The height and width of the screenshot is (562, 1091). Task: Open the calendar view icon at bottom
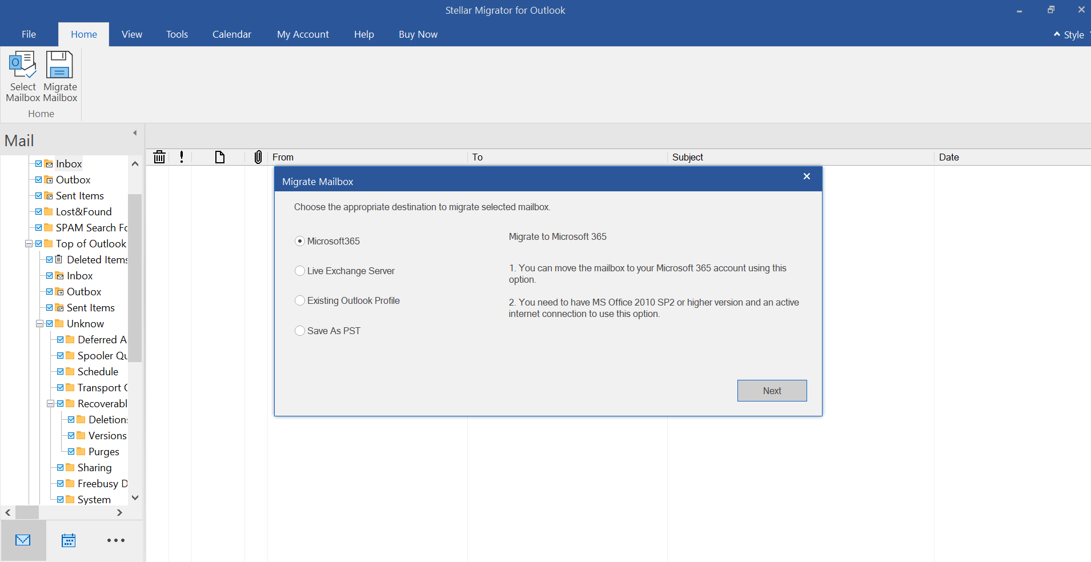pos(69,540)
